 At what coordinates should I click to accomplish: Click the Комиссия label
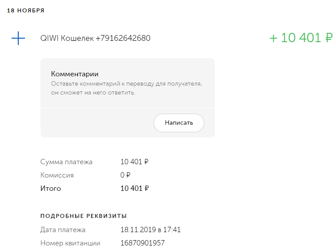[57, 175]
